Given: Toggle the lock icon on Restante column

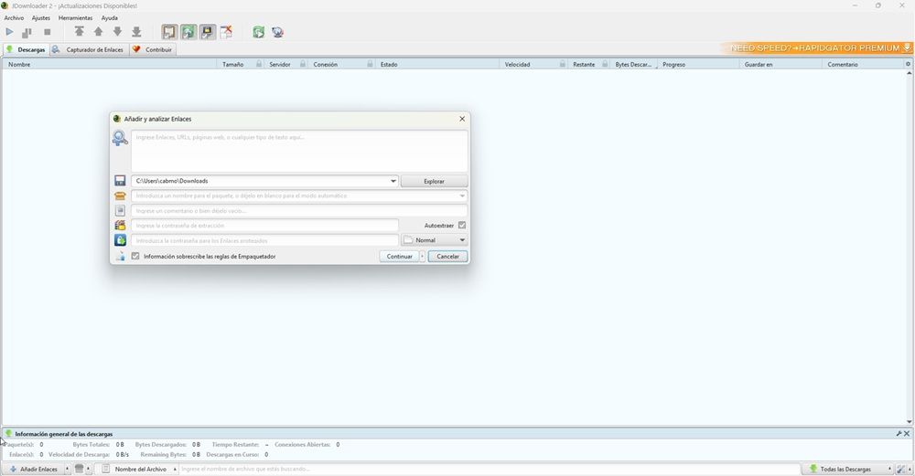Looking at the screenshot, I should pos(605,64).
